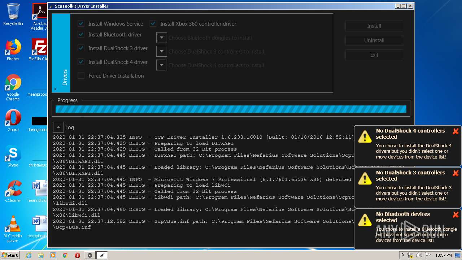This screenshot has height=260, width=462.
Task: Open the Start menu
Action: (10, 255)
